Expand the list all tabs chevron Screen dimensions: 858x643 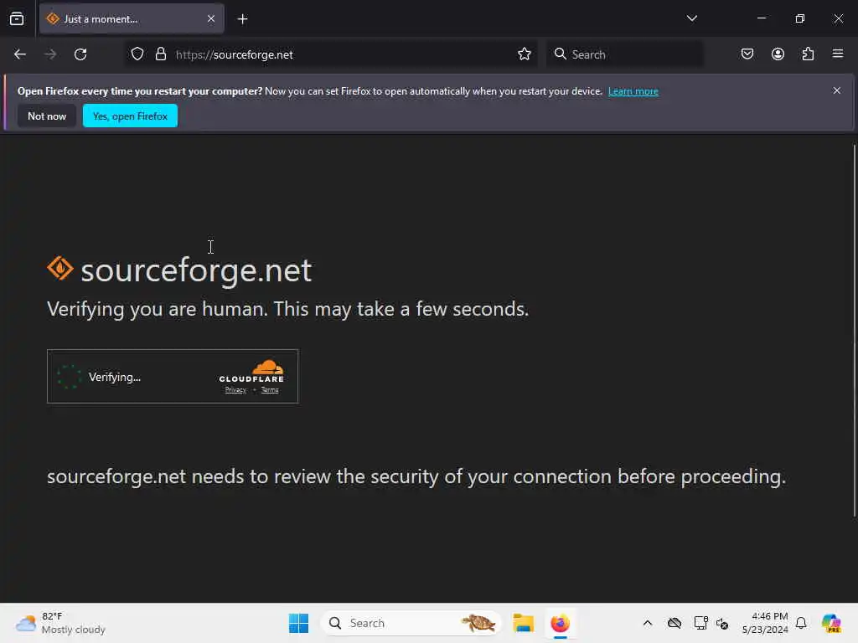(691, 18)
